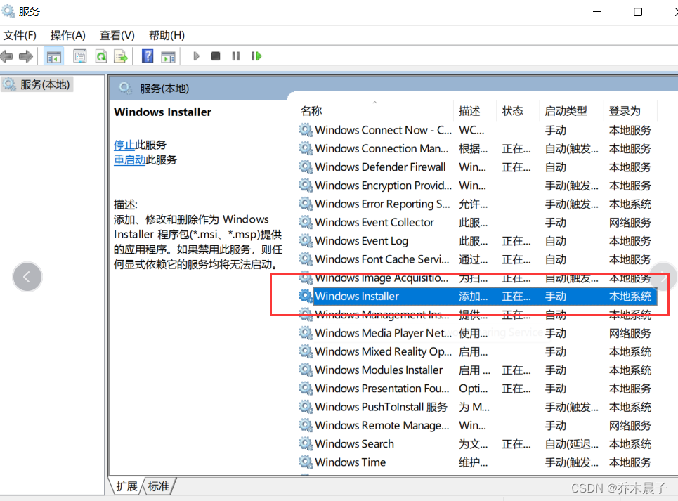
Task: Click gear icon for Windows Time
Action: [x=306, y=462]
